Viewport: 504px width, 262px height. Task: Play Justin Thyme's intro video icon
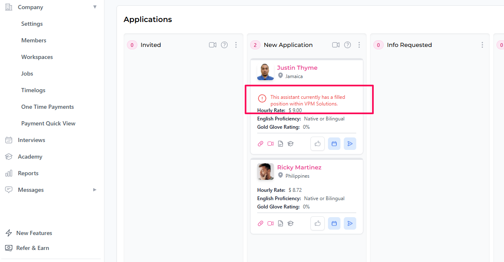coord(271,143)
